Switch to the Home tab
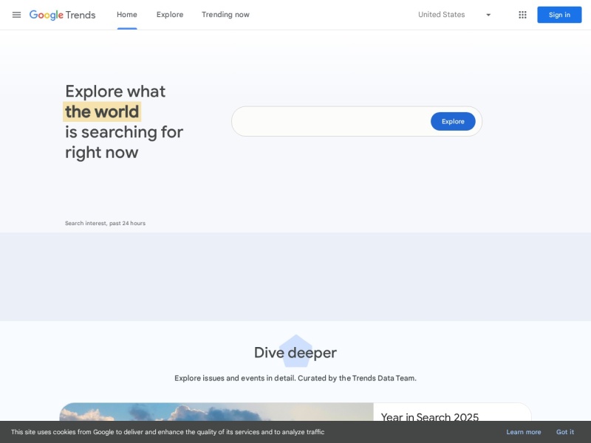 tap(127, 15)
